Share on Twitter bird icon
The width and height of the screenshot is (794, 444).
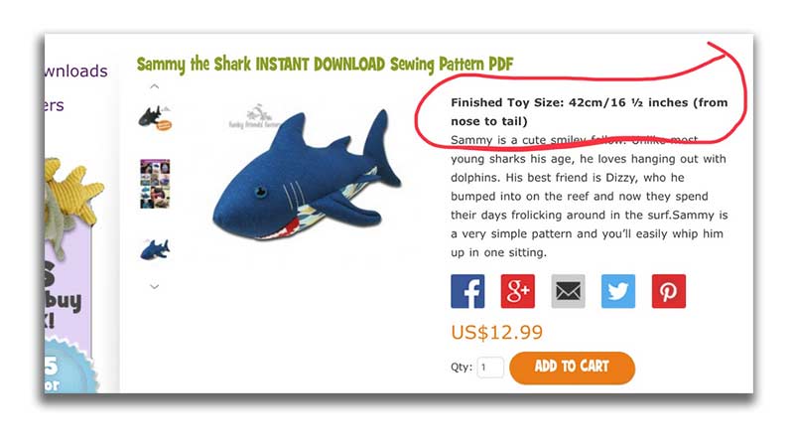tap(618, 291)
